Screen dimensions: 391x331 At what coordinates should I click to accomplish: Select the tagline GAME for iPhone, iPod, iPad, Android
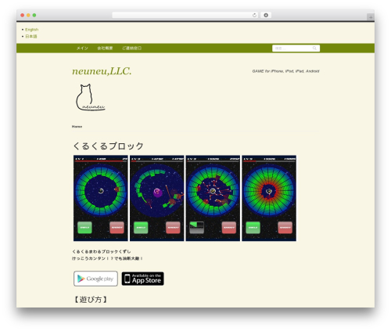pyautogui.click(x=285, y=71)
